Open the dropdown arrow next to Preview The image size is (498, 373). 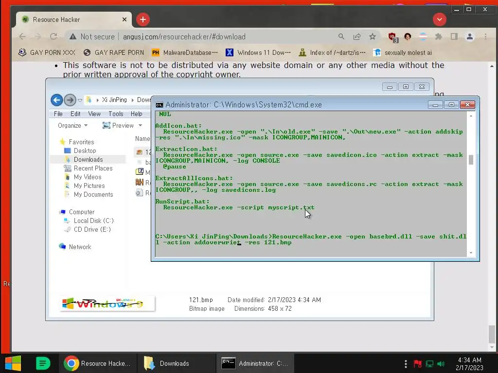(x=140, y=126)
